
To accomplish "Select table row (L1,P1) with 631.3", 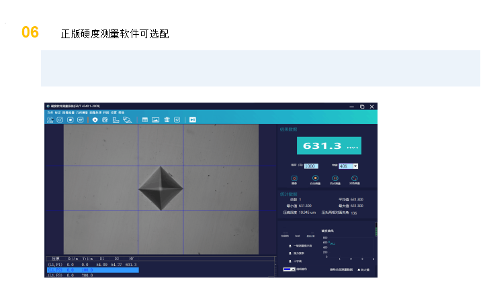I will click(x=92, y=265).
